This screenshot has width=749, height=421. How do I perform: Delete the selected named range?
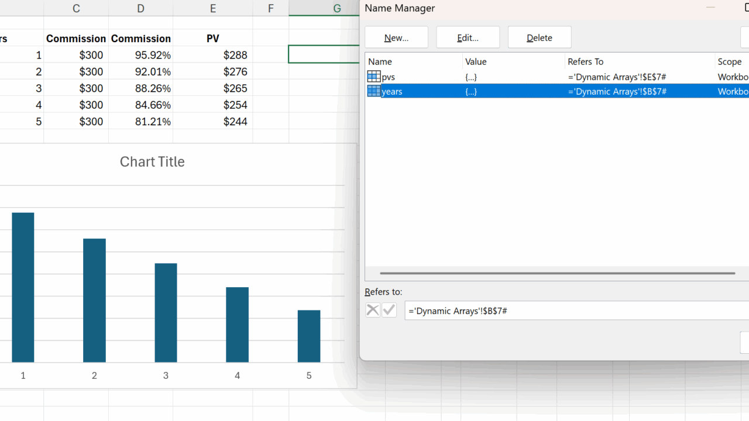(x=539, y=37)
